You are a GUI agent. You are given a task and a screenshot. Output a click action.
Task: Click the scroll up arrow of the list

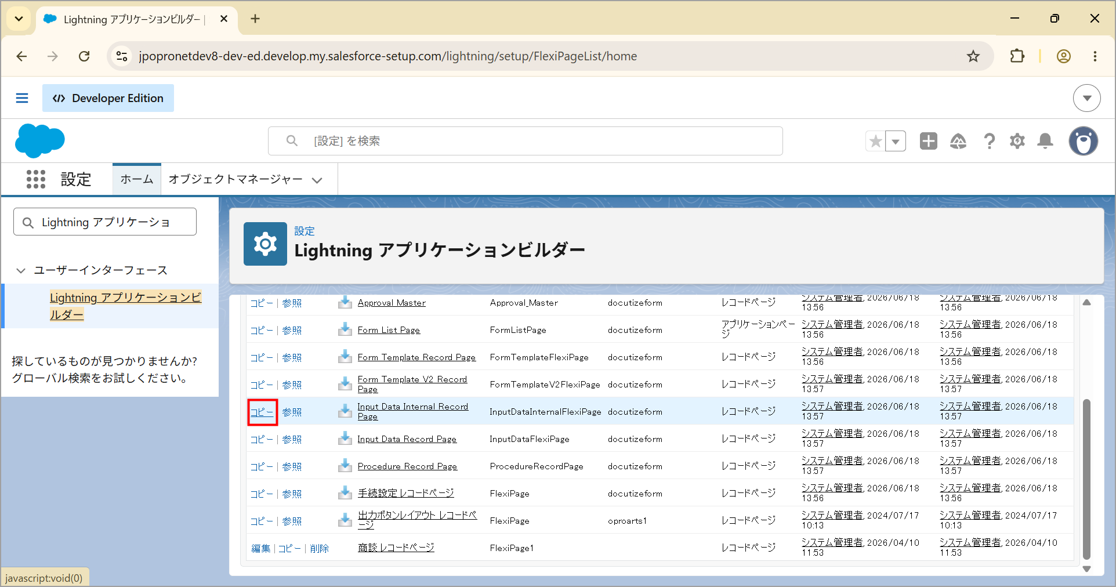click(1086, 302)
